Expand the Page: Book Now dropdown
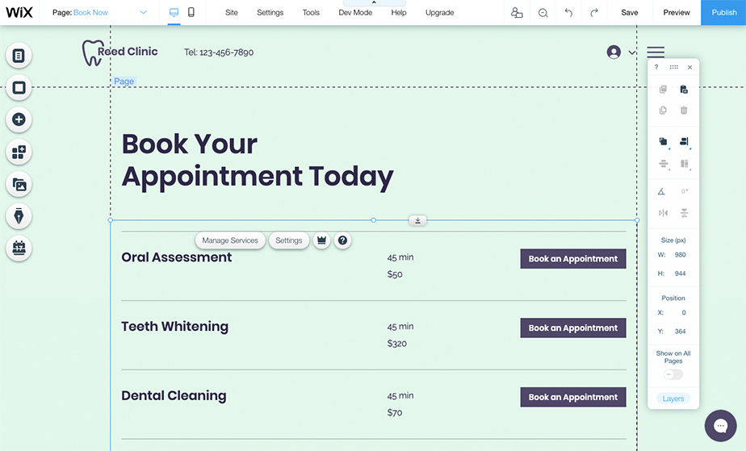Screen dimensions: 746x451 tap(143, 12)
